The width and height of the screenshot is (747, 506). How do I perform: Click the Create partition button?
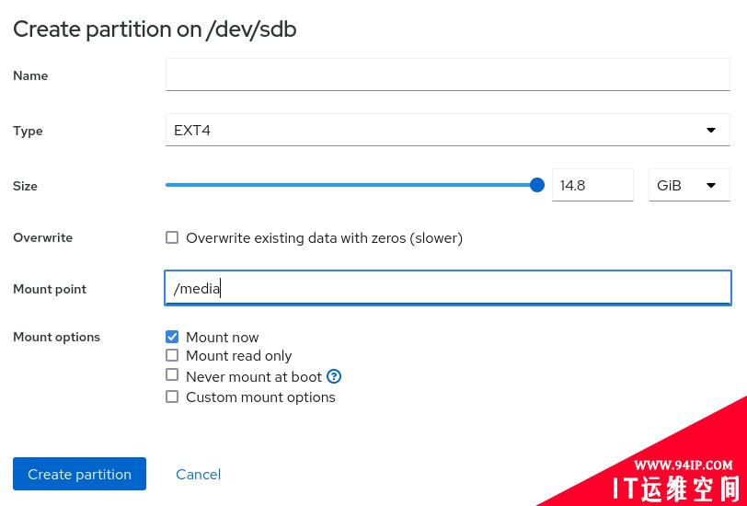tap(79, 474)
